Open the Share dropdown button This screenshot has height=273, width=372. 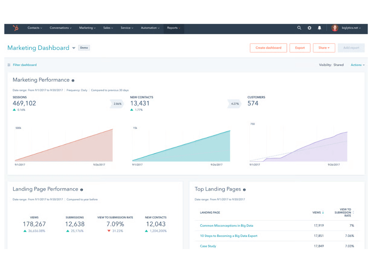(x=324, y=48)
